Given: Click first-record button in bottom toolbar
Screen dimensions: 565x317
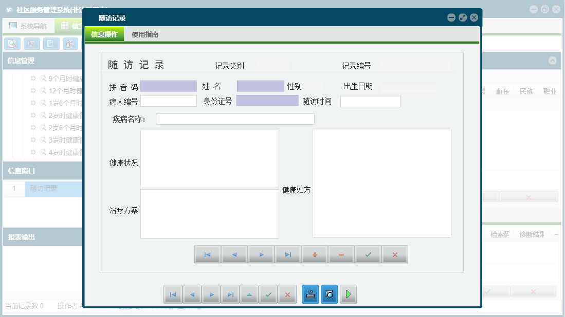Looking at the screenshot, I should click(173, 294).
